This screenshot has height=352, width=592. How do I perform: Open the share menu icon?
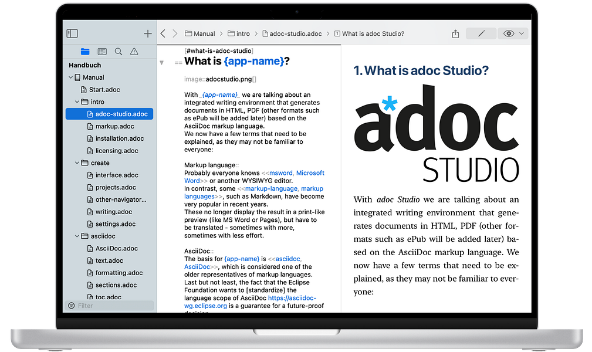(456, 33)
